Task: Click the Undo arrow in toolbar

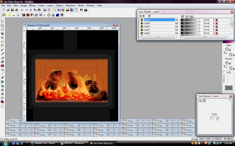Action: tap(22, 10)
